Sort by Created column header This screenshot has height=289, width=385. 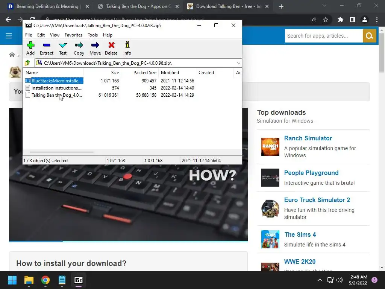[215, 73]
